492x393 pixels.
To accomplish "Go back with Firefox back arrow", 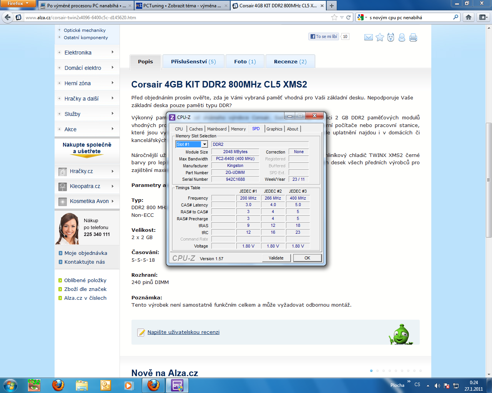I will tap(7, 17).
